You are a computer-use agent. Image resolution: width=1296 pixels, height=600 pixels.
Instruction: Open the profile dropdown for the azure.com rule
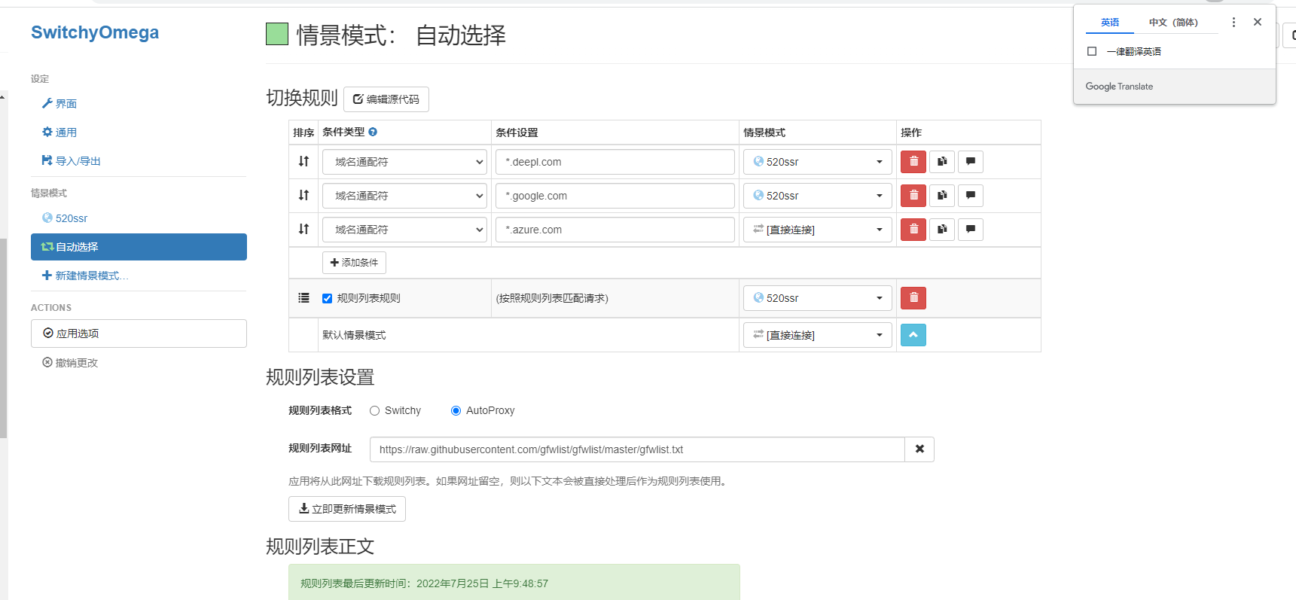818,230
